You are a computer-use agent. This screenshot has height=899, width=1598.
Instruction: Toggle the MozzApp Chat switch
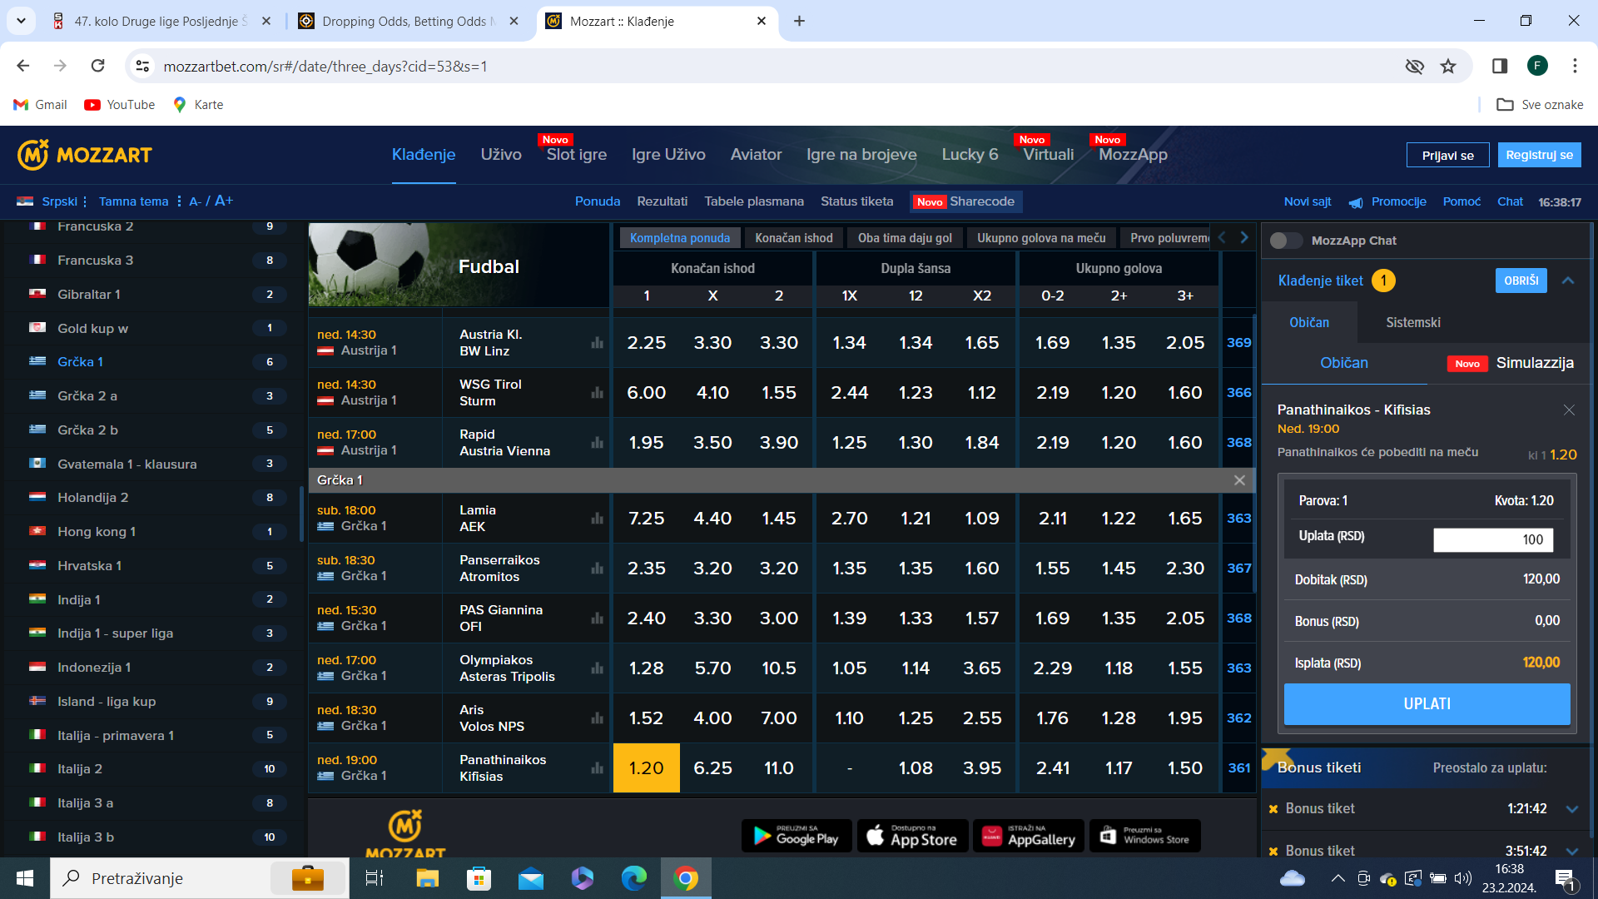click(x=1286, y=241)
